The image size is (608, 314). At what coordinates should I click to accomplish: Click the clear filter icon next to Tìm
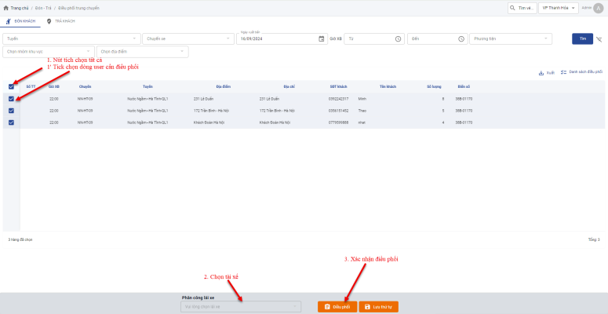(x=599, y=38)
